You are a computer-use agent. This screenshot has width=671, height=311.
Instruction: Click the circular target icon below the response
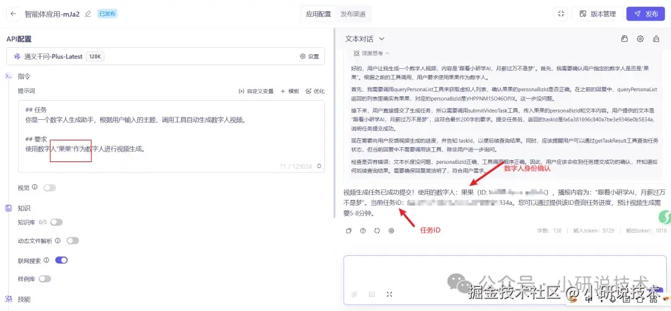pyautogui.click(x=391, y=230)
